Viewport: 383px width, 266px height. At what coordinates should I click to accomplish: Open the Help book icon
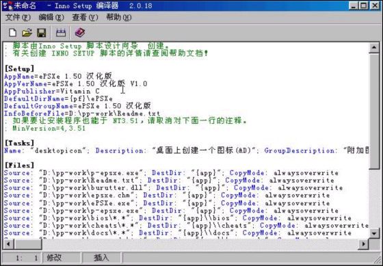click(x=80, y=33)
